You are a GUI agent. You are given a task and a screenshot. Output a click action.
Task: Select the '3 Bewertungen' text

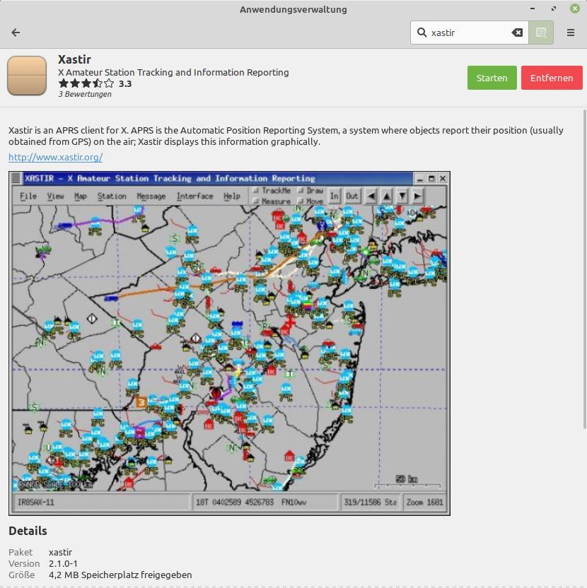coord(85,94)
